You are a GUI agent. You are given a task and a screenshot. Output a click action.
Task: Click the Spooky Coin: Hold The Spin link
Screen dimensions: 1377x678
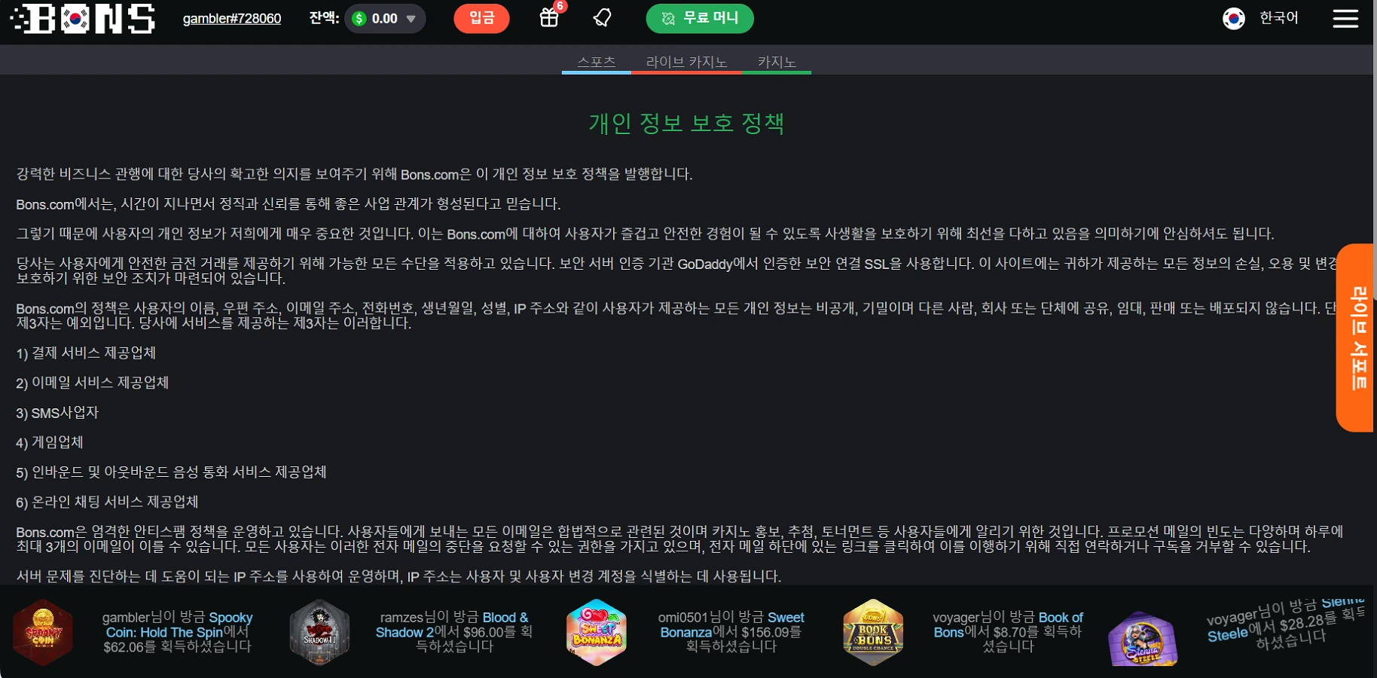point(179,625)
